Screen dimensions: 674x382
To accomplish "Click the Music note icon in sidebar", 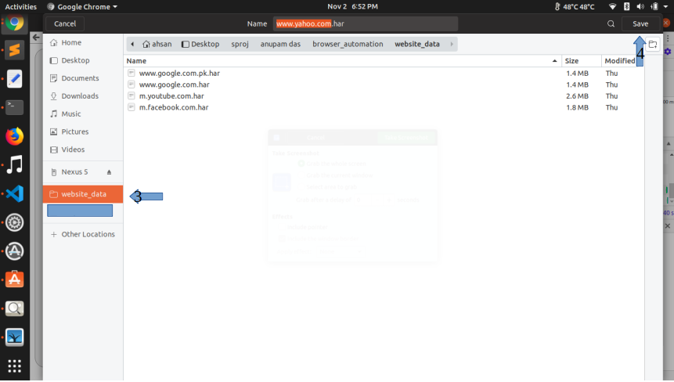I will coord(54,114).
